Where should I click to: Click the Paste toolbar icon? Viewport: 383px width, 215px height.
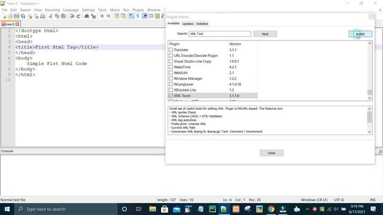tap(63, 16)
